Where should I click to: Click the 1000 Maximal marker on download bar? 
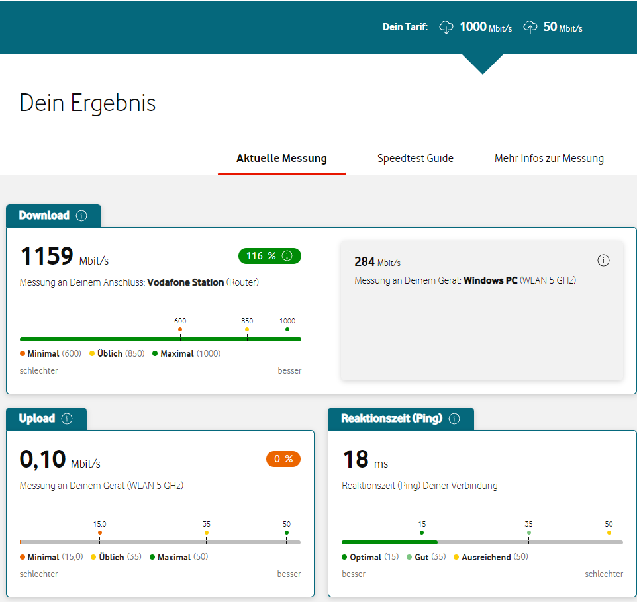(x=287, y=329)
